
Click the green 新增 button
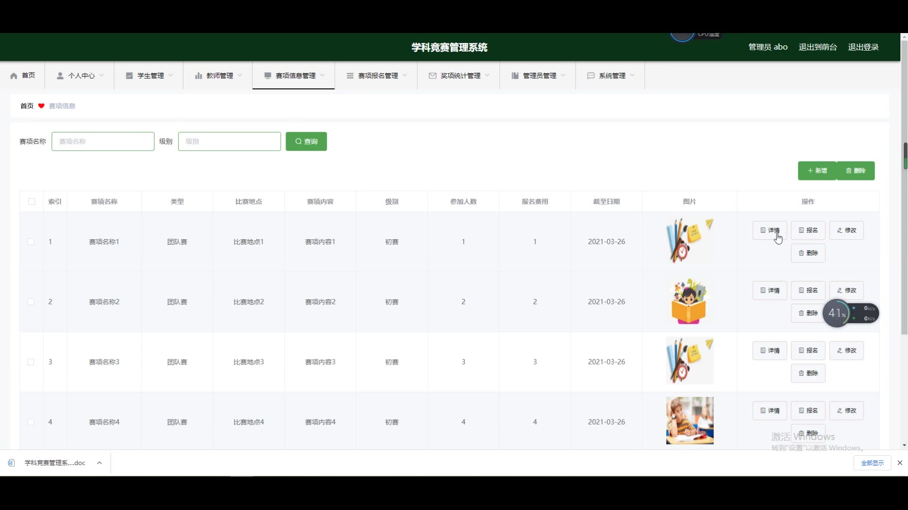click(817, 170)
